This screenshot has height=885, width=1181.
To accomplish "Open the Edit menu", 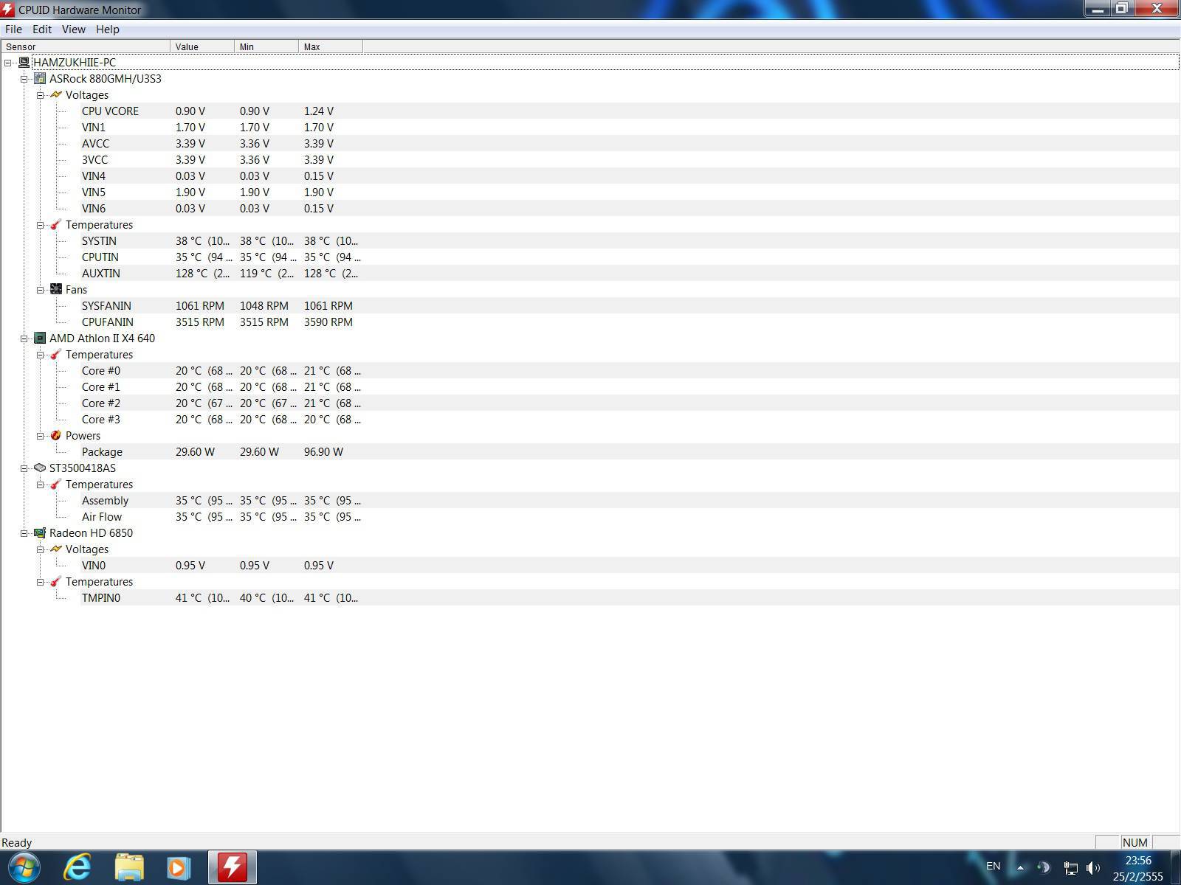I will pos(42,29).
